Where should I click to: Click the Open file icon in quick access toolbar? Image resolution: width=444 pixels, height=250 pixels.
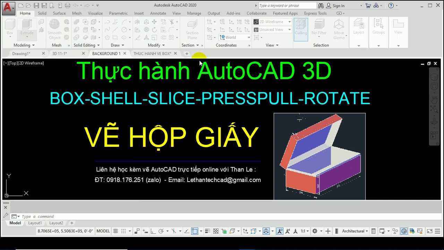tap(28, 5)
